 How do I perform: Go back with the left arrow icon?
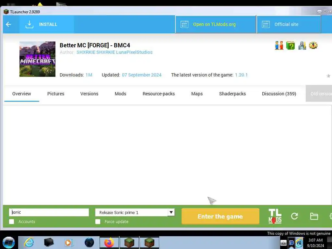coord(8,24)
